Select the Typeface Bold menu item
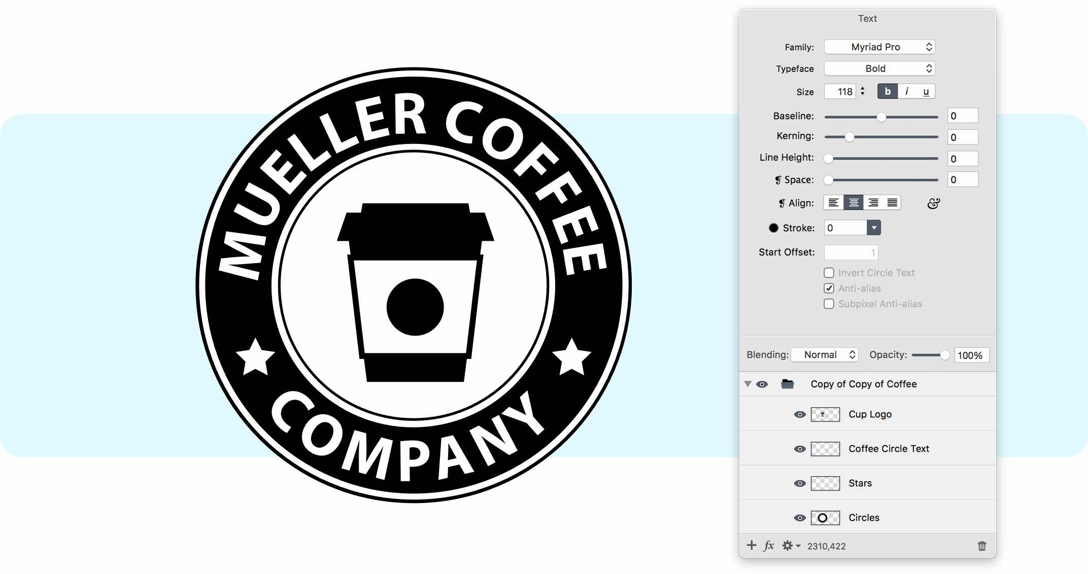Viewport: 1088px width, 574px height. (876, 68)
